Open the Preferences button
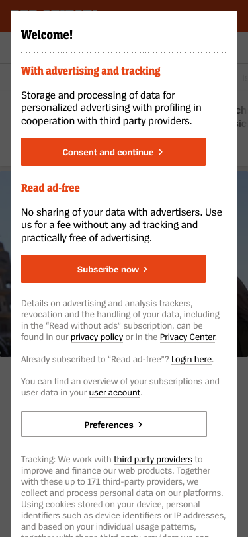The width and height of the screenshot is (248, 537). pos(114,425)
